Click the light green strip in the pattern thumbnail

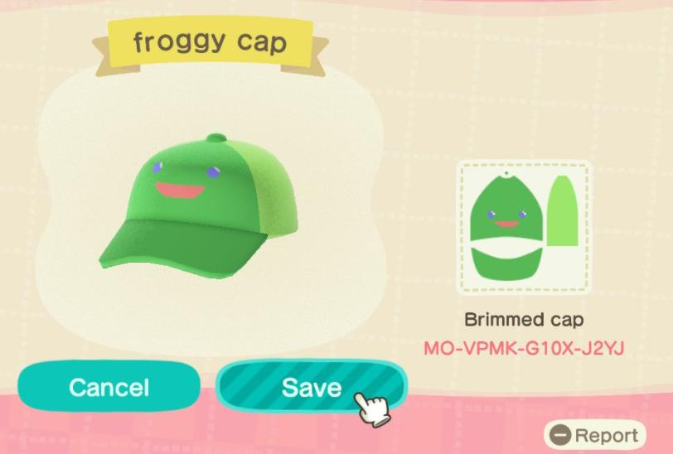[x=562, y=210]
